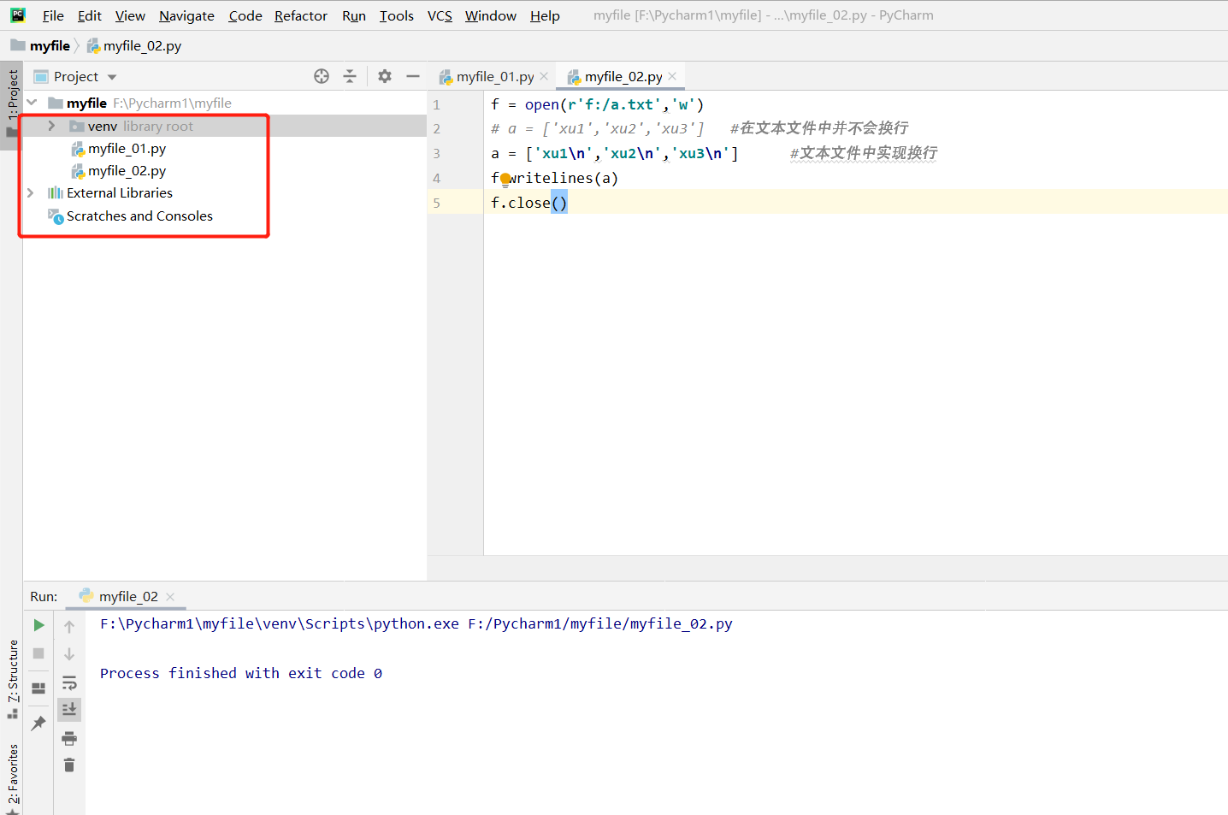Click the locate current file crosshair icon
The width and height of the screenshot is (1228, 815).
tap(322, 76)
